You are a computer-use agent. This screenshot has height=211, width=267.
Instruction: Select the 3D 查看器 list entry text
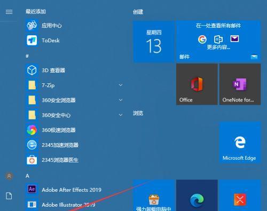[x=53, y=71]
